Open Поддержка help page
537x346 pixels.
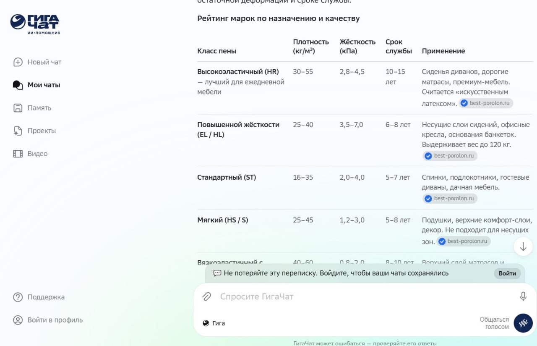(x=39, y=297)
